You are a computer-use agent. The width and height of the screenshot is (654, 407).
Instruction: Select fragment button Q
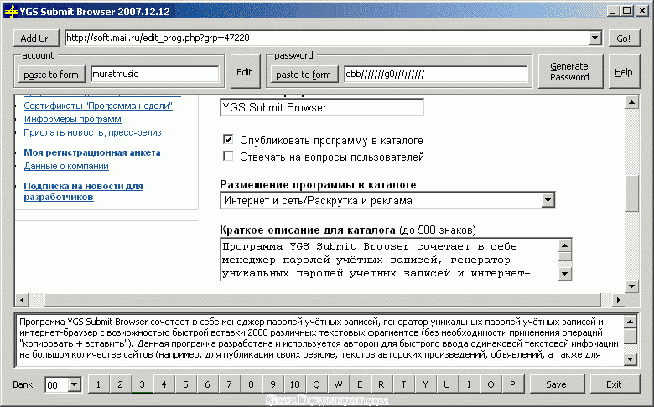click(317, 384)
